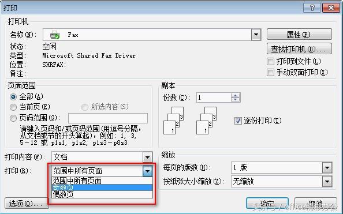Select the 当前页 (E) radio button
343x214 pixels.
(13, 107)
